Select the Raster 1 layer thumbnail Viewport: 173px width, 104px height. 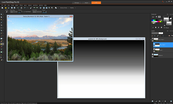click(x=157, y=50)
